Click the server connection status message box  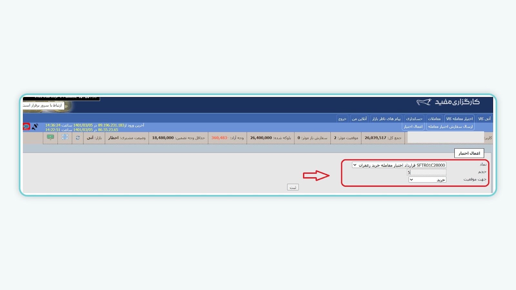tap(43, 105)
